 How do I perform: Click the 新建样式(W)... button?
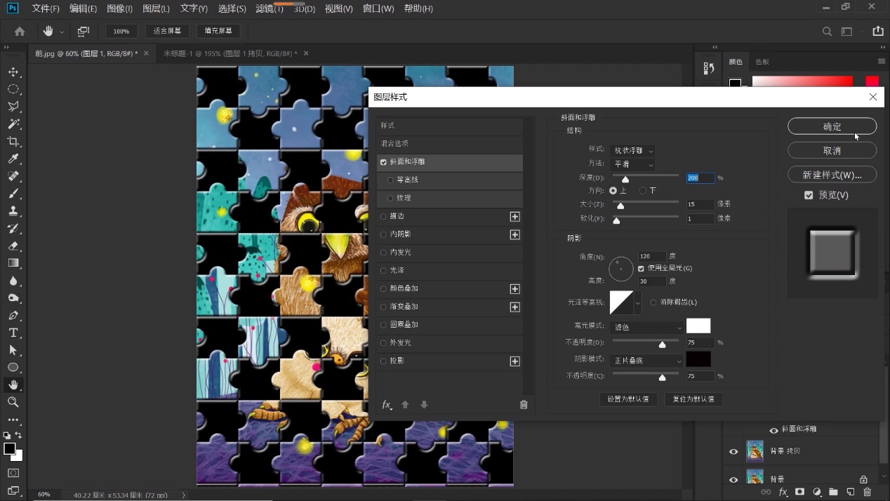832,175
